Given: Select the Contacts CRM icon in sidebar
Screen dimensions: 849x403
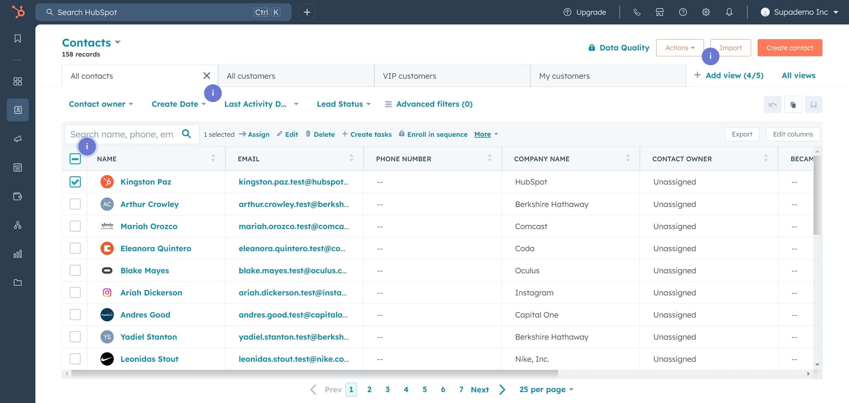Looking at the screenshot, I should [x=17, y=110].
